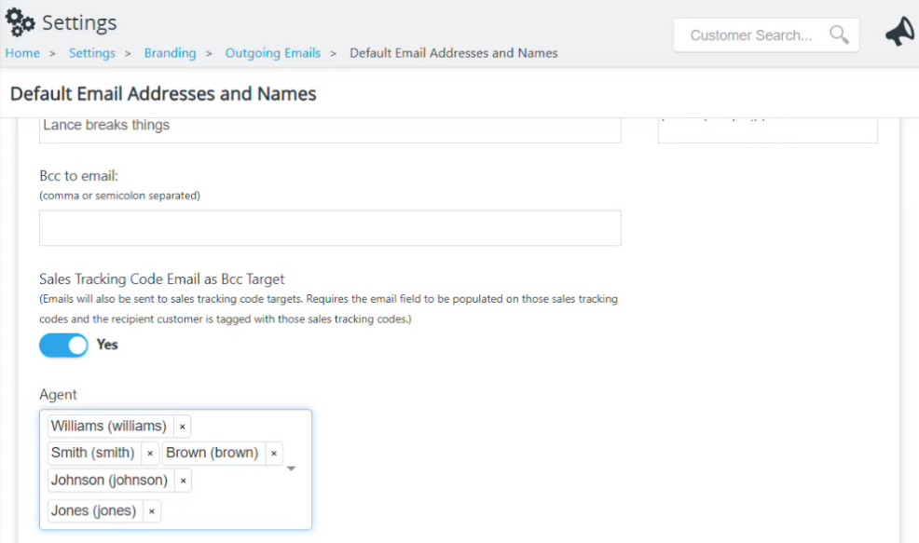Image resolution: width=919 pixels, height=543 pixels.
Task: Expand the Agent multi-select dropdown arrow
Action: point(291,468)
